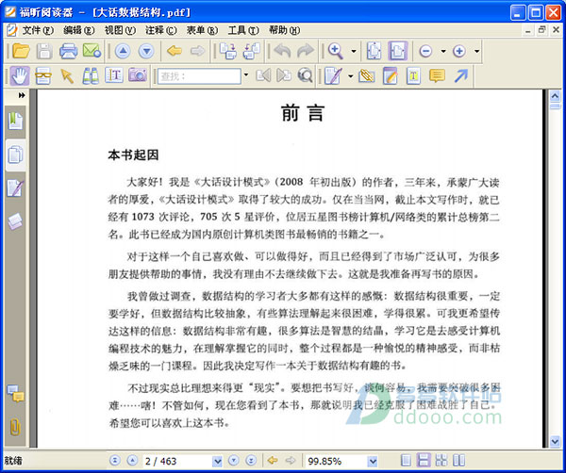
Task: Select the arrow Select Annotation tool
Action: pos(67,76)
